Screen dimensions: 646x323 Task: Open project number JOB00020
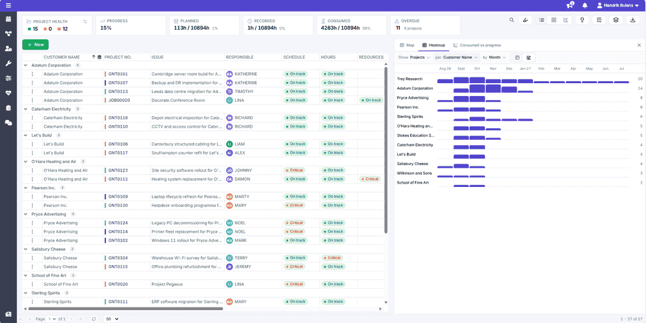tap(119, 101)
